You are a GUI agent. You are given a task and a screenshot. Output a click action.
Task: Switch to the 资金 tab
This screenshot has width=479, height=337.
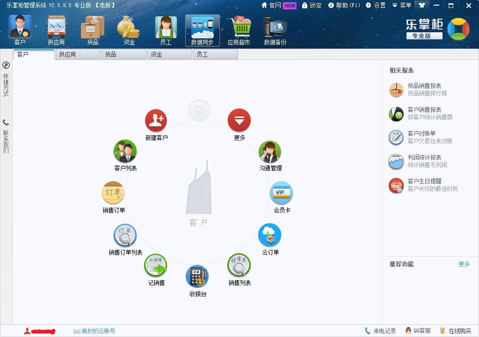click(169, 54)
